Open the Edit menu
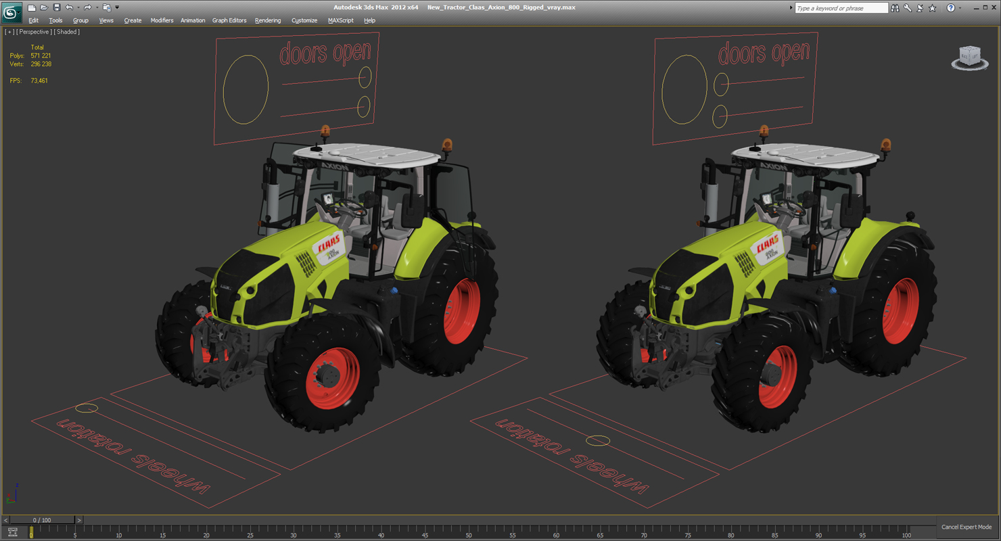1001x541 pixels. (x=33, y=20)
